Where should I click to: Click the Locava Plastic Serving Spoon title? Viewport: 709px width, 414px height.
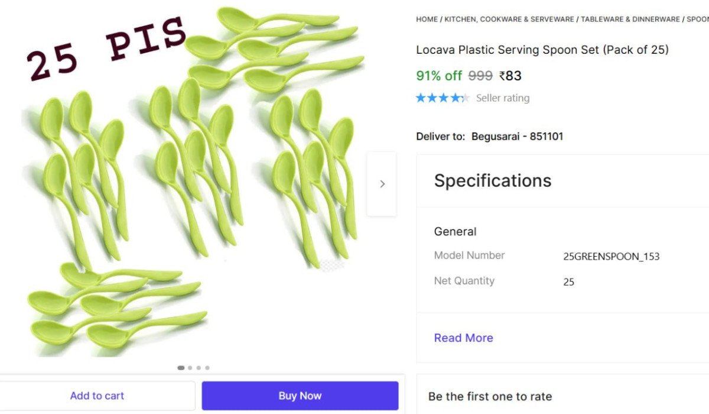point(542,50)
